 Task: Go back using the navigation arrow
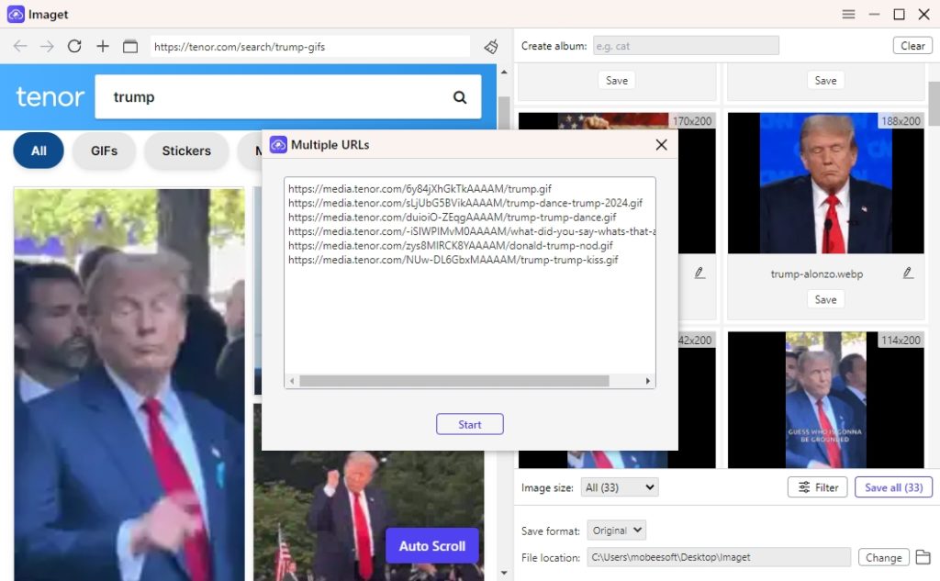[20, 46]
